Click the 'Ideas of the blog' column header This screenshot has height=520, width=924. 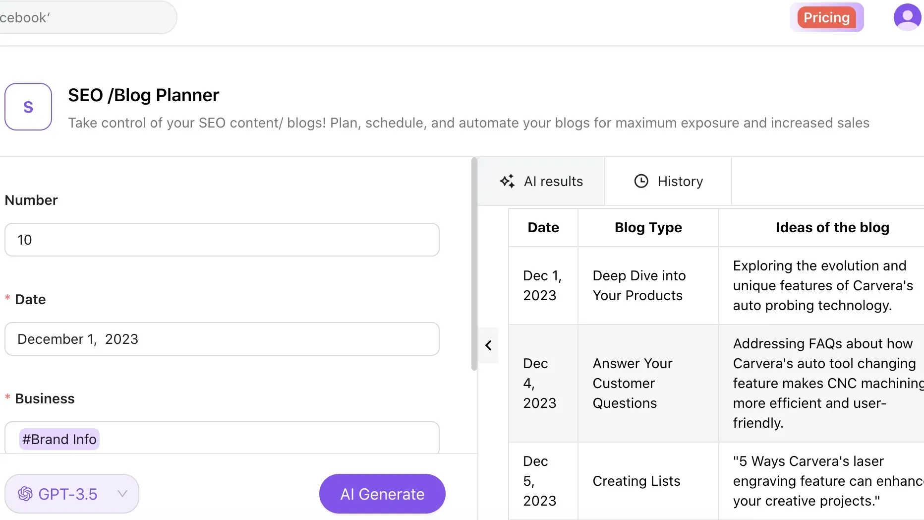832,227
